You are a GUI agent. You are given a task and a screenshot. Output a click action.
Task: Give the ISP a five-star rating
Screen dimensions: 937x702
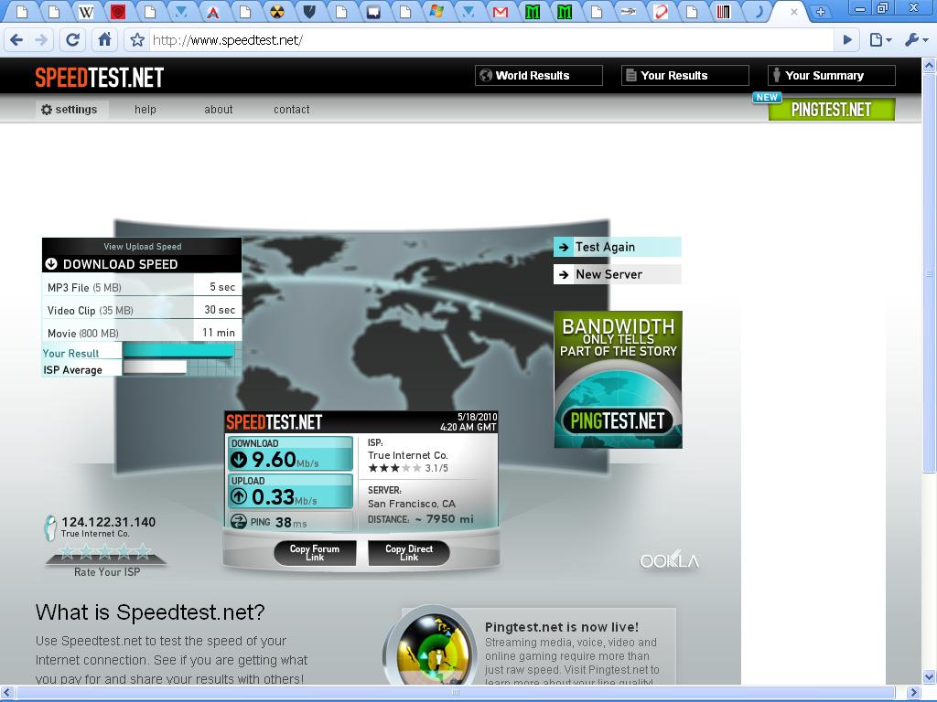(x=143, y=551)
